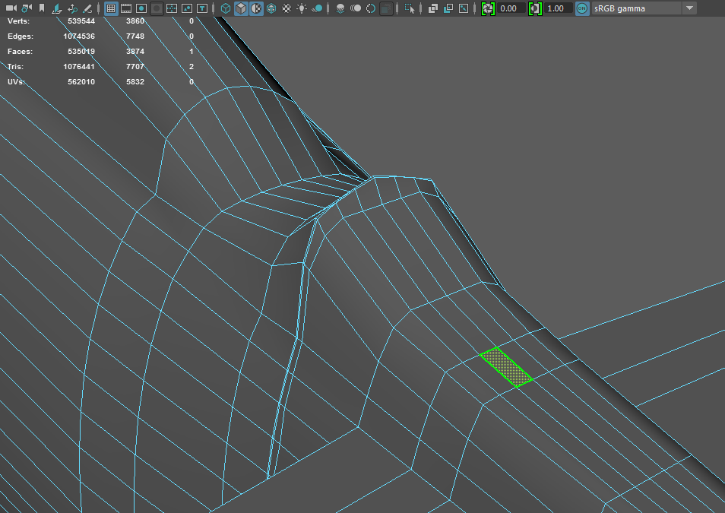The width and height of the screenshot is (725, 513).
Task: Bookmark the current camera view
Action: click(40, 8)
